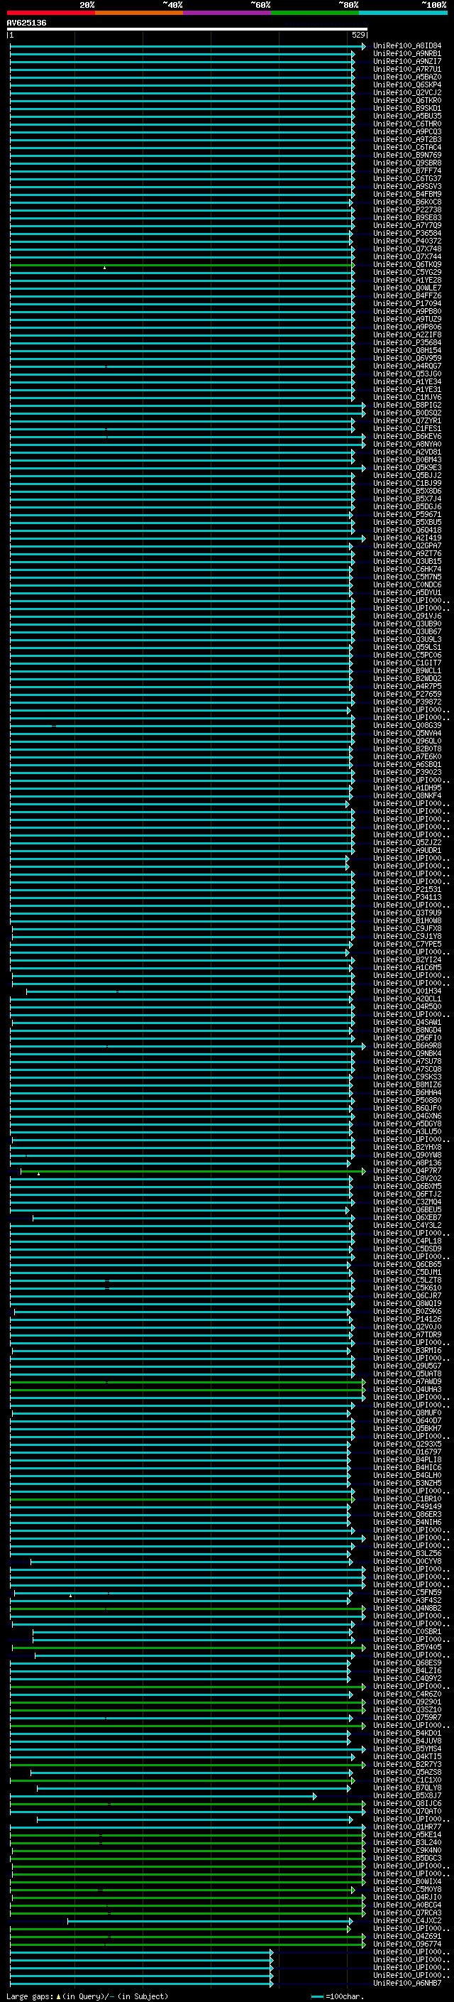Select label UniRef100_B1H0W8
The image size is (454, 2002).
tap(406, 921)
